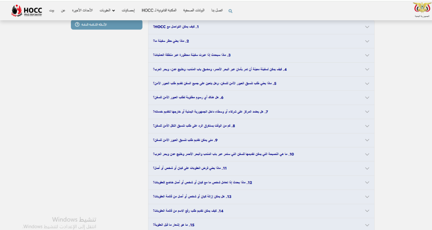The width and height of the screenshot is (432, 230).
Task: Click the down arrow on question 3 row
Action: 367,55
